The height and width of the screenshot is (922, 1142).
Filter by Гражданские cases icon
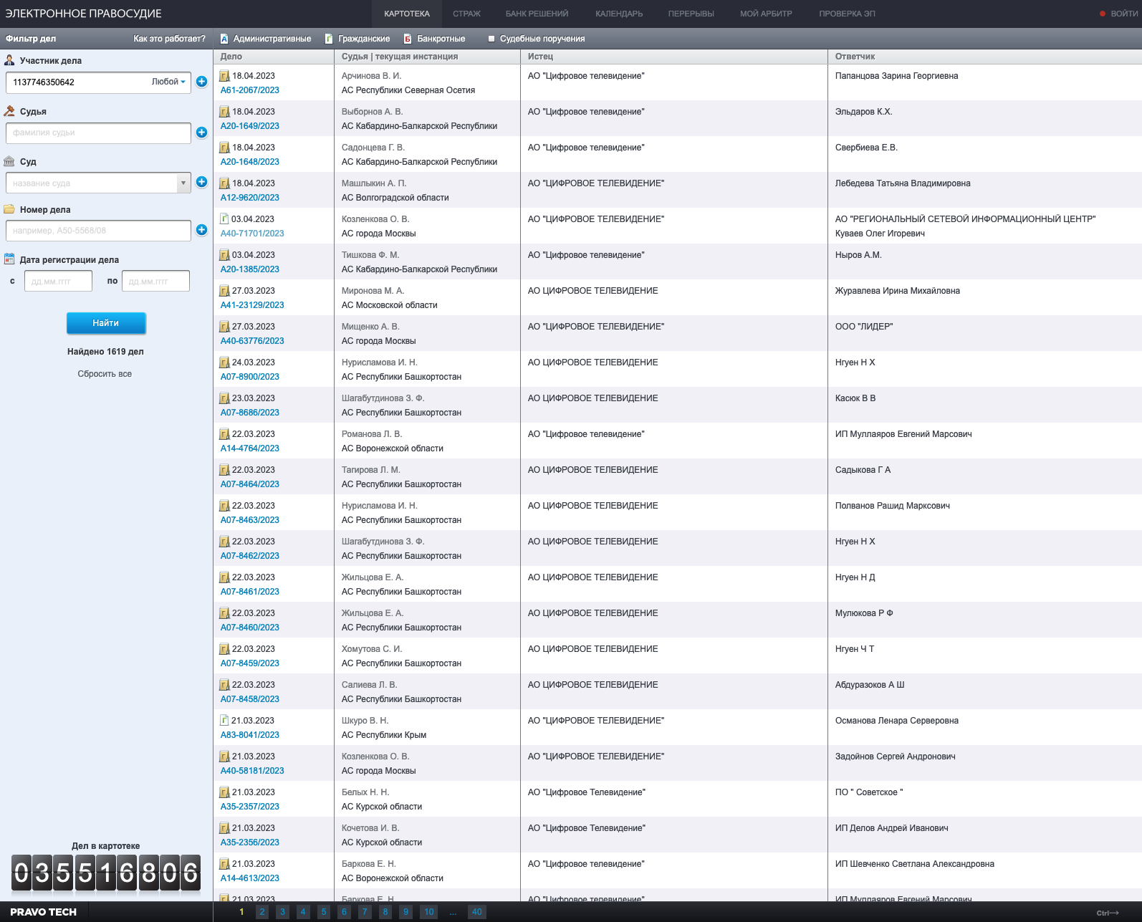pos(329,39)
